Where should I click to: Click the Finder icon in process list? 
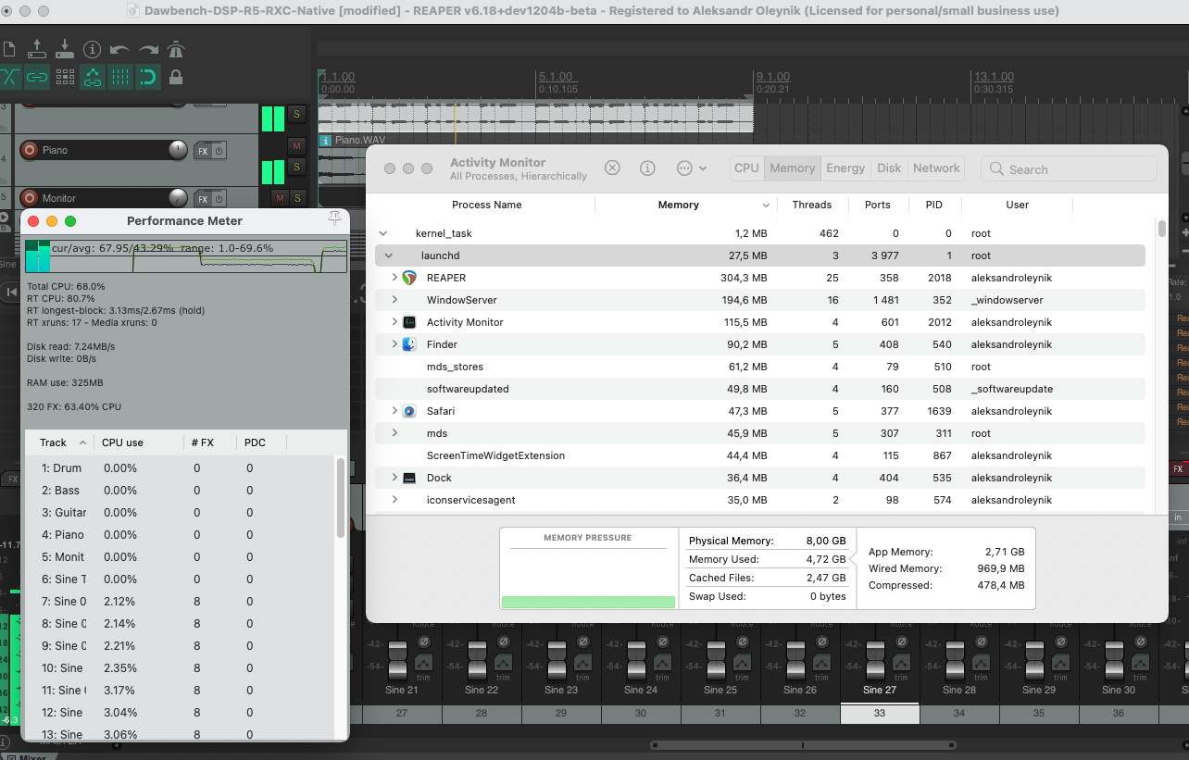[x=409, y=344]
